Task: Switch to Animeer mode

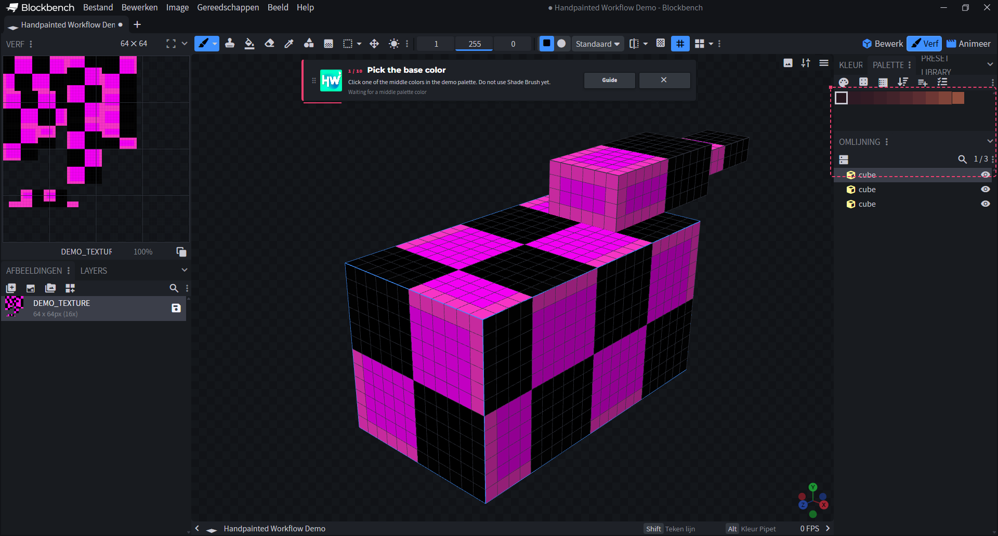Action: (x=968, y=44)
